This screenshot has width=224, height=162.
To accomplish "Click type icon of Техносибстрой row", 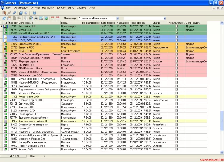I will coord(5,75).
